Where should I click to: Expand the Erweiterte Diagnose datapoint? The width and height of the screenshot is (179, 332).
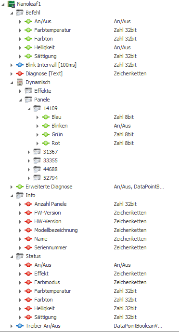point(12,187)
